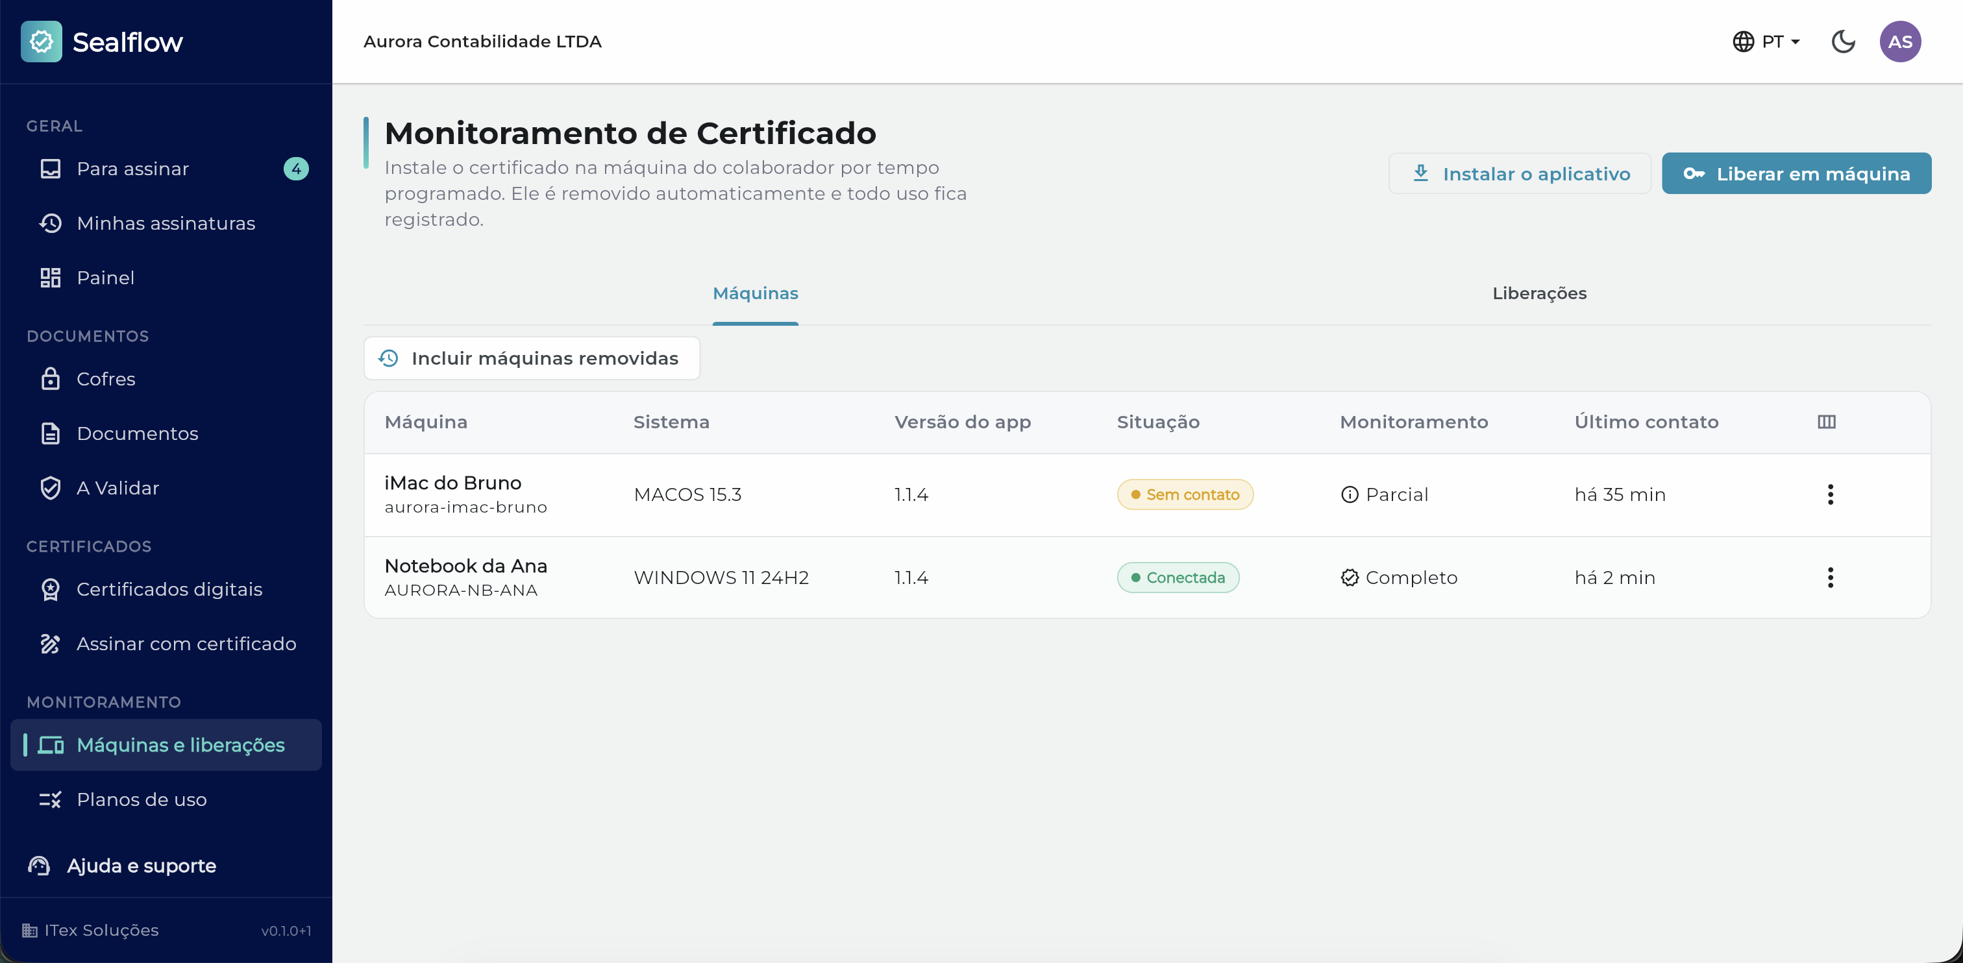Click the 4 badge on Para assinar

point(295,168)
